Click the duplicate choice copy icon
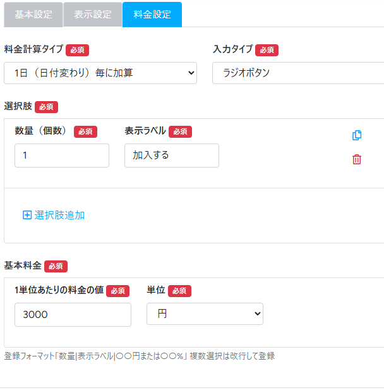The height and width of the screenshot is (390, 384). click(x=357, y=135)
